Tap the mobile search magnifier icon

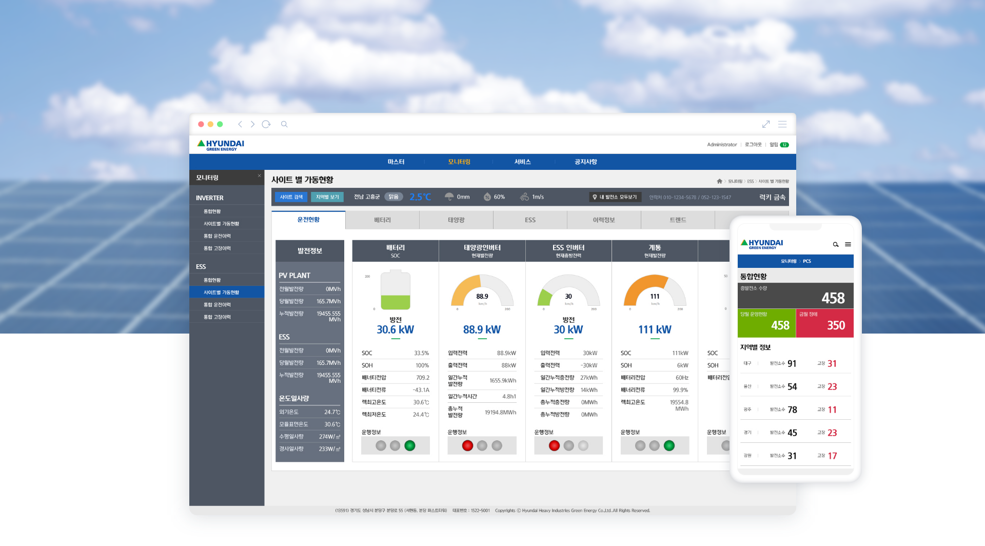(836, 245)
